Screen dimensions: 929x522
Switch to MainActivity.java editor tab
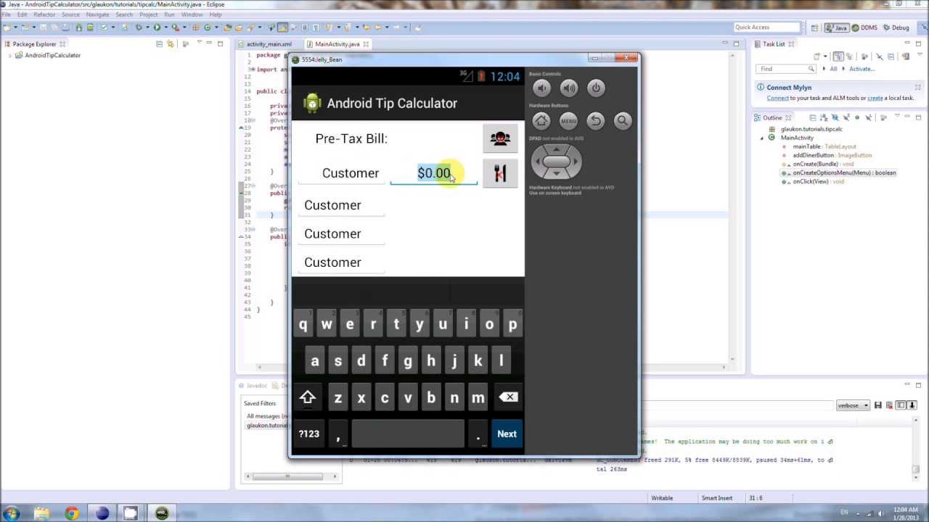pos(338,44)
